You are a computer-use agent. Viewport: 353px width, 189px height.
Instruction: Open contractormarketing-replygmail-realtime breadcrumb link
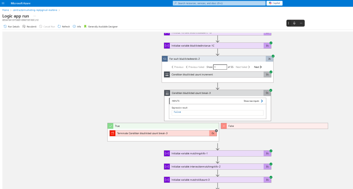(x=35, y=10)
